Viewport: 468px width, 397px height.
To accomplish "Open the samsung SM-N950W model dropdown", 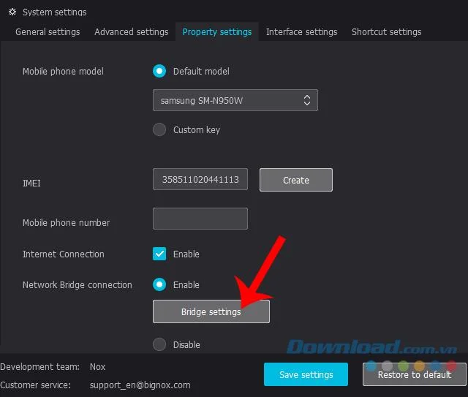I will coord(235,100).
